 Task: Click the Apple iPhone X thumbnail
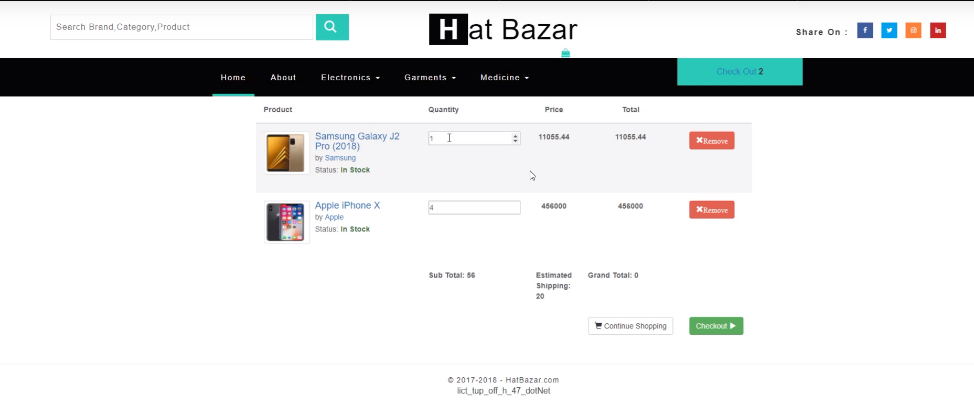[x=286, y=222]
